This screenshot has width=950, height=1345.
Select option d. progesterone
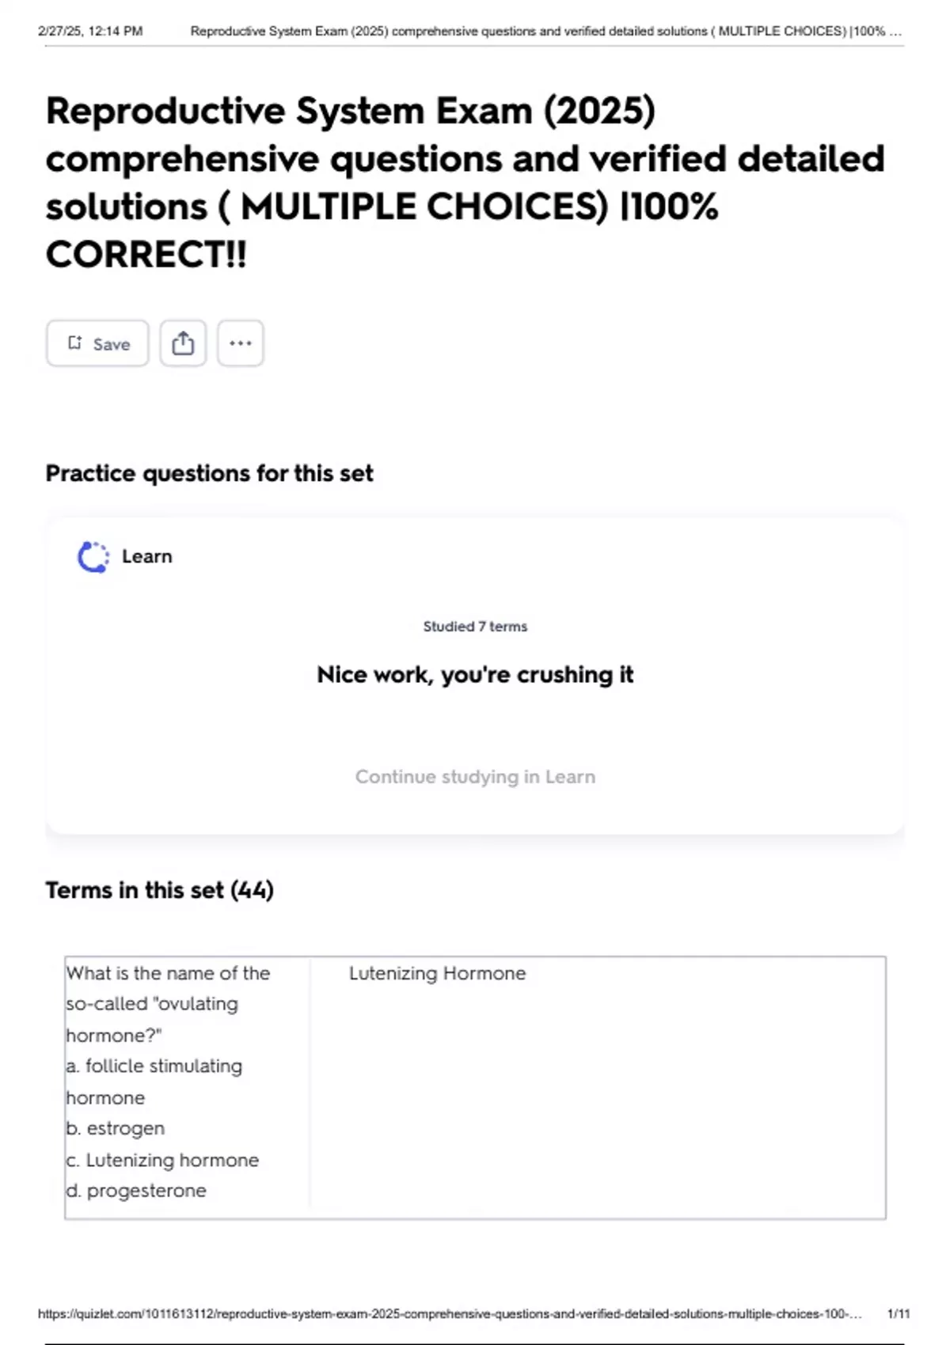[x=136, y=1191]
